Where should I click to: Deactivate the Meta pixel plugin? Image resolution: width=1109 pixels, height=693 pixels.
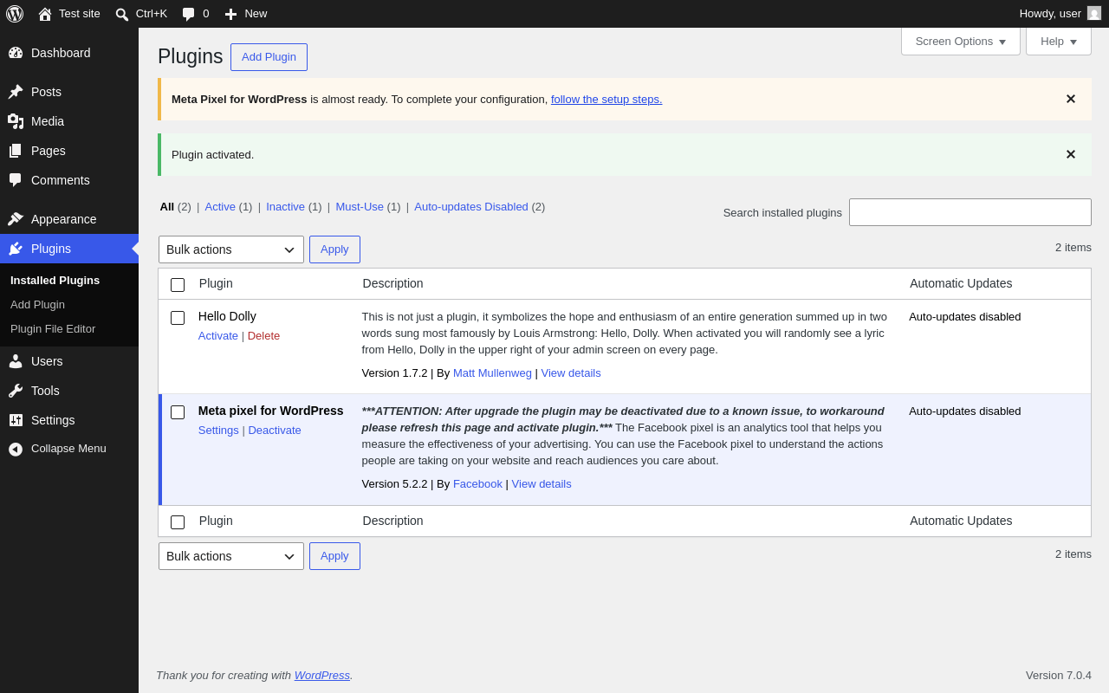click(x=275, y=431)
